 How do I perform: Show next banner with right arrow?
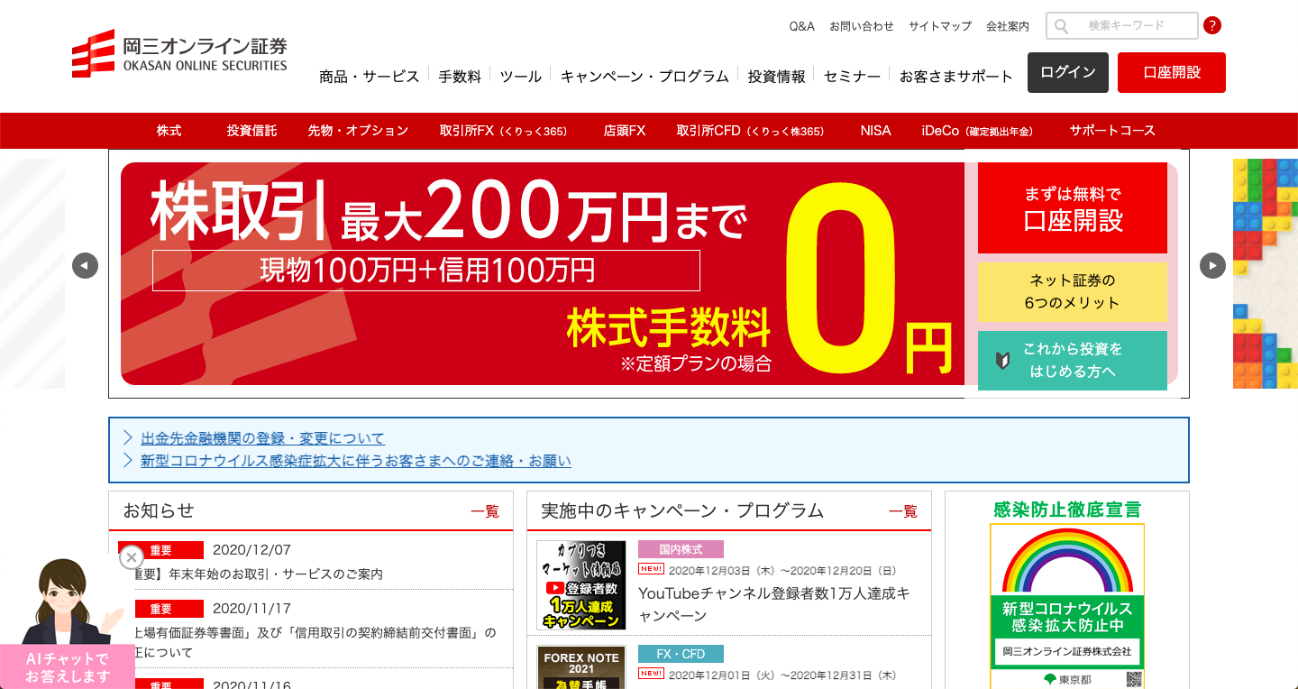1212,265
